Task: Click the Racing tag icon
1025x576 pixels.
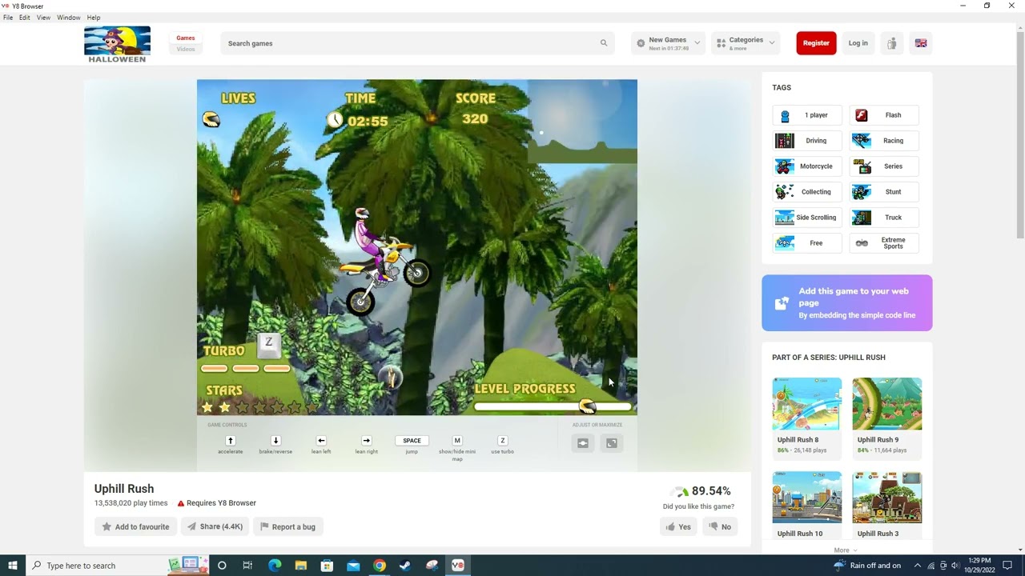Action: (x=862, y=141)
